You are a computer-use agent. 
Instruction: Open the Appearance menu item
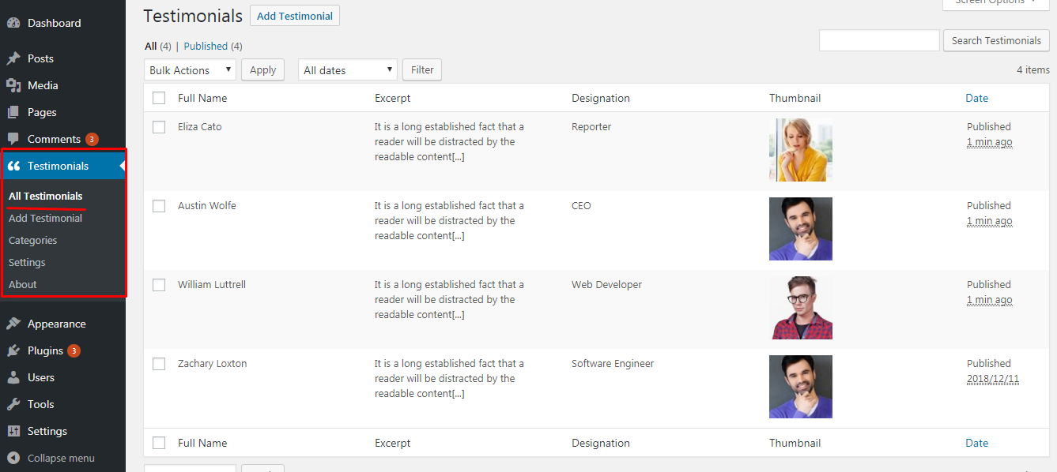tap(56, 324)
